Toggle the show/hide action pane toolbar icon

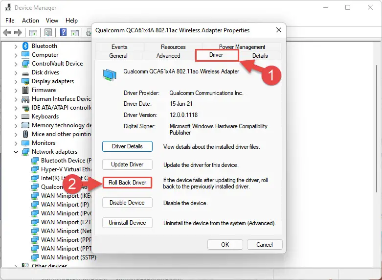tap(75, 32)
